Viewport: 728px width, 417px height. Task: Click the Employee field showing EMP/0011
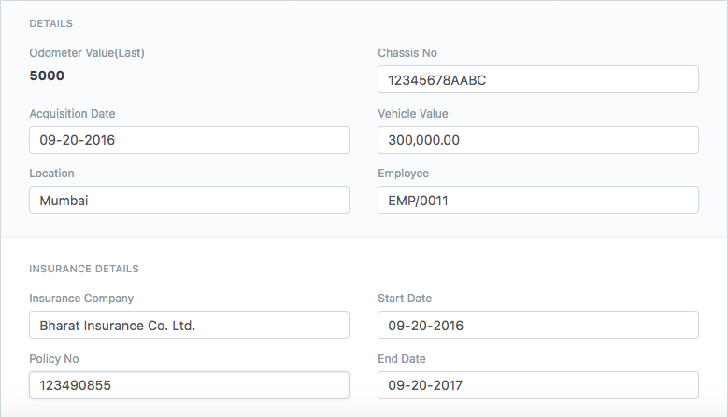(537, 200)
